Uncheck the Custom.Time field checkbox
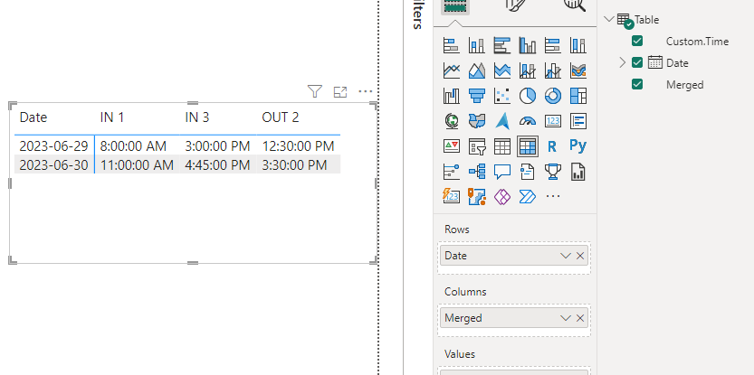754x375 pixels. pos(637,41)
